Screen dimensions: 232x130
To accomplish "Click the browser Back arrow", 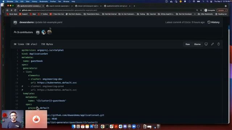I will coord(7,10).
